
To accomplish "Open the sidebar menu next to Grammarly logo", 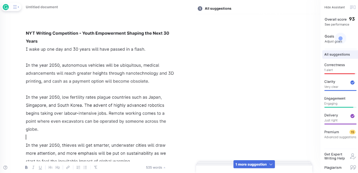I will (16, 7).
